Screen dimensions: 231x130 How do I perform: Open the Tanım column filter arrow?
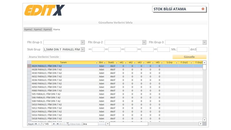(x=97, y=63)
